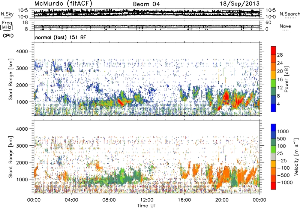Click 'normal (fast) 151 RF' text

(61, 37)
